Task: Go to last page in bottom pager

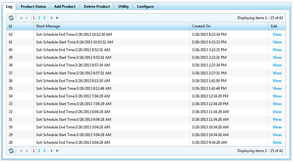Action: coord(58,151)
